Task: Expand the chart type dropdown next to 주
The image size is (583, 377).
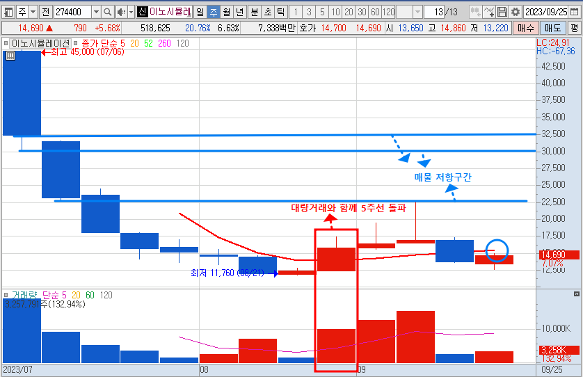Action: point(33,13)
